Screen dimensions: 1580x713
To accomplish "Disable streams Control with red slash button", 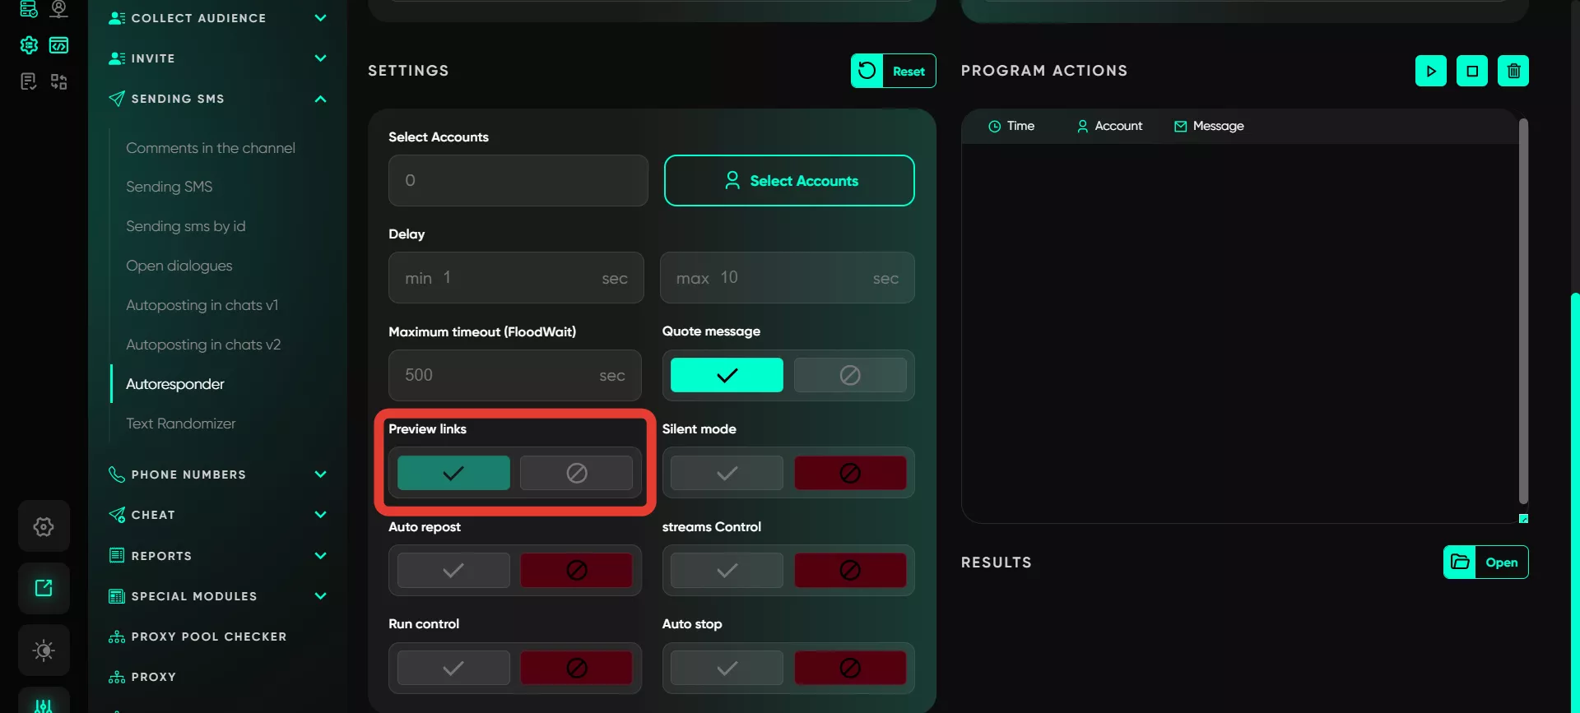I will click(x=850, y=570).
